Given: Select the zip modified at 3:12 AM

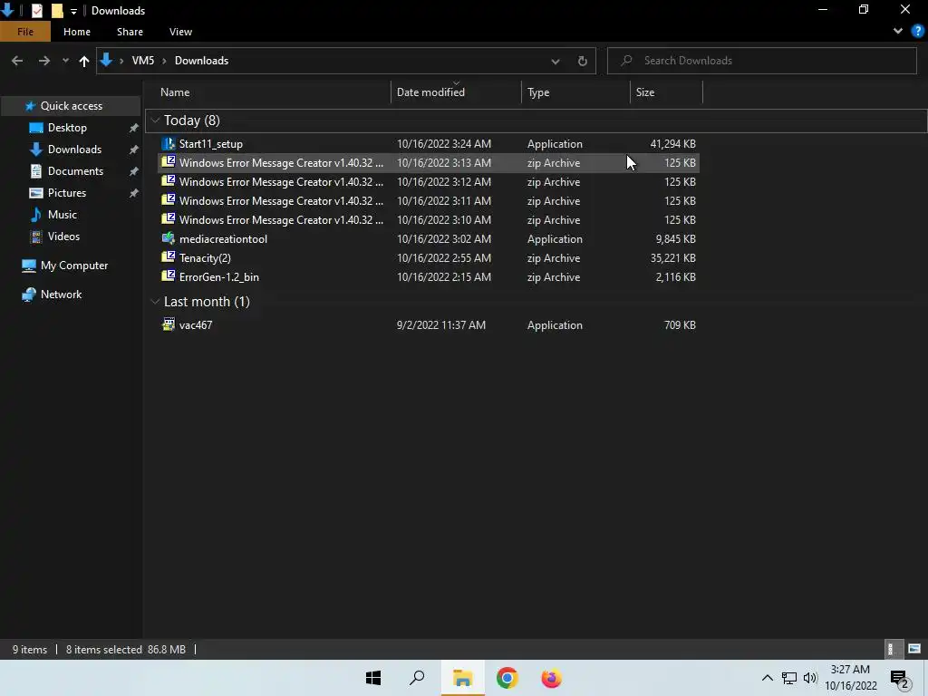Looking at the screenshot, I should coord(429,181).
